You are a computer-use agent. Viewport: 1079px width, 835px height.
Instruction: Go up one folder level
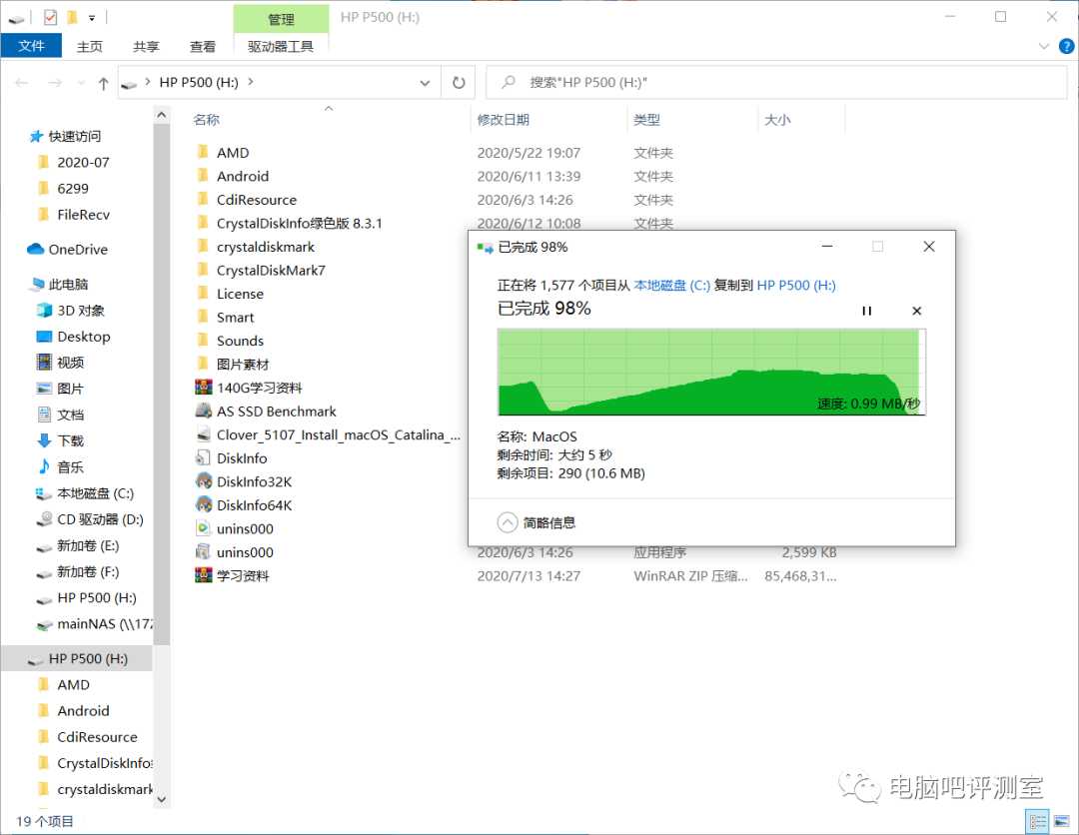coord(103,83)
